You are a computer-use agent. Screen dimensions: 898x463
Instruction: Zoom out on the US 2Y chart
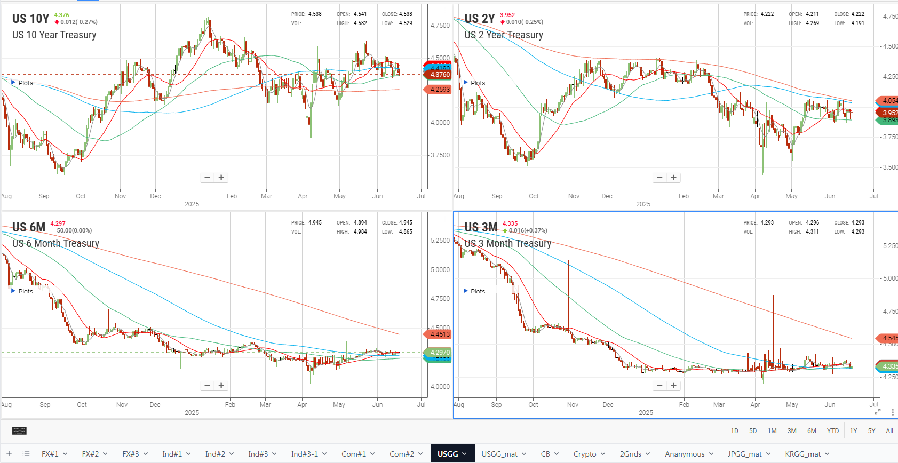coord(659,178)
